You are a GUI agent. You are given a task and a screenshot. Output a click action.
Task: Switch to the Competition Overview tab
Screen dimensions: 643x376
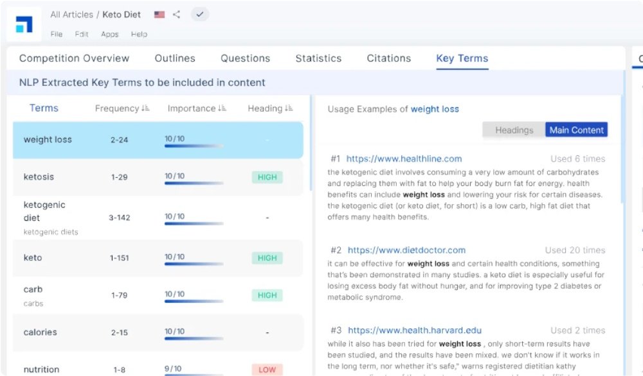(73, 58)
